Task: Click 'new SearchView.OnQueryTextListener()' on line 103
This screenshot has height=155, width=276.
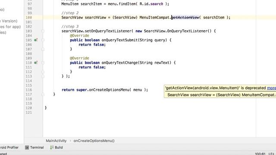Action: [173, 31]
